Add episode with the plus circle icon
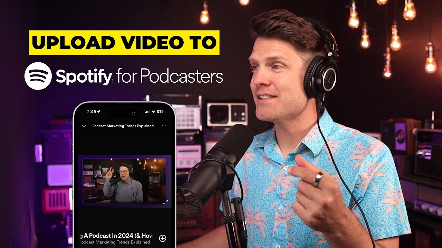The image size is (442, 248). 162,238
